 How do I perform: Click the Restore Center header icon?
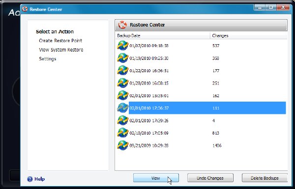tap(122, 25)
